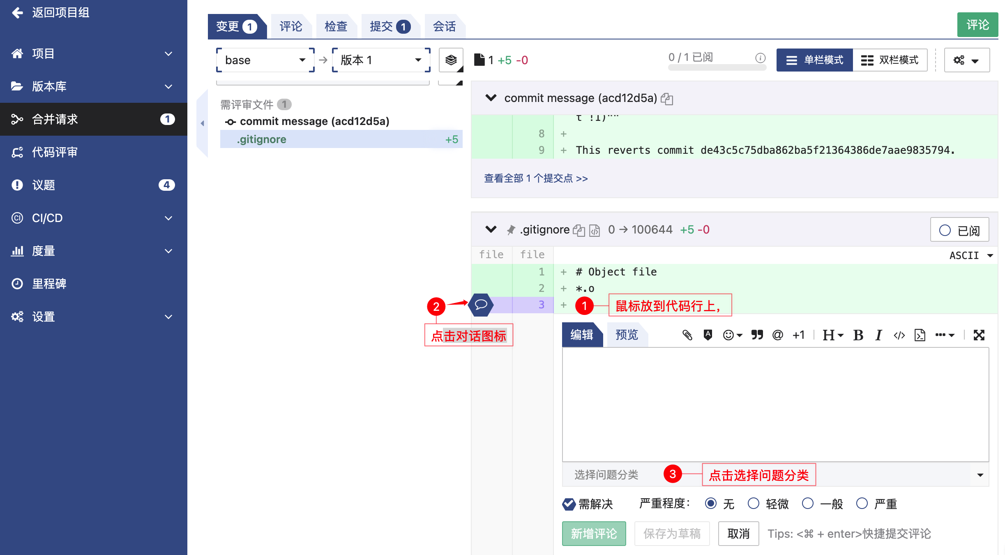Screen dimensions: 1005x555
Task: Switch to the 预览 tab in editor
Action: [627, 335]
